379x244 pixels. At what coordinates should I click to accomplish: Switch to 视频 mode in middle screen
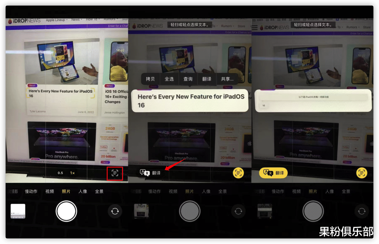(173, 191)
